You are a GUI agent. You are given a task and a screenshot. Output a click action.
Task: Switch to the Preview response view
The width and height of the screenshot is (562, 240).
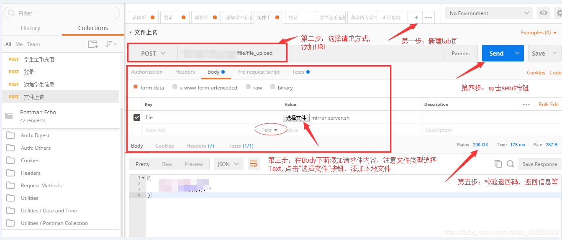[194, 164]
